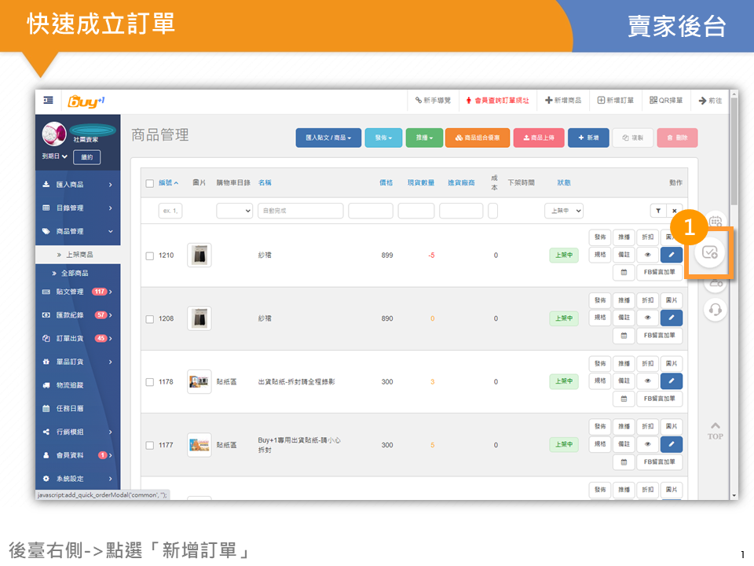Click the filter funnel icon in table header
This screenshot has height=566, width=754.
657,211
